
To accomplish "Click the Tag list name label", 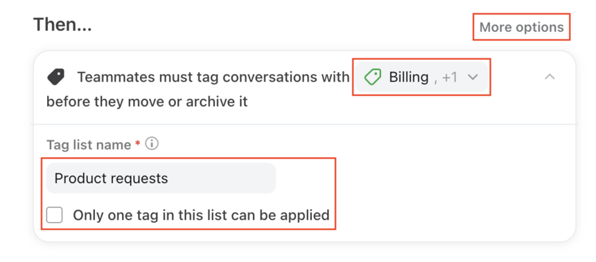I will tap(89, 144).
